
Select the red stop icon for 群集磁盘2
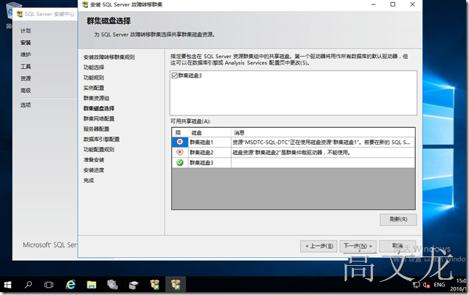coord(180,152)
